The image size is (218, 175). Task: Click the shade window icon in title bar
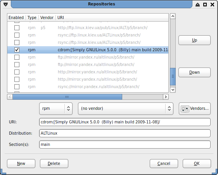197,5
